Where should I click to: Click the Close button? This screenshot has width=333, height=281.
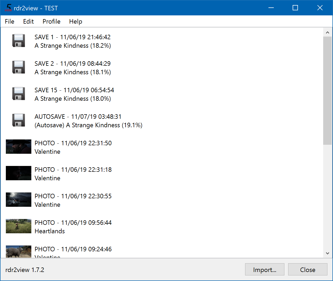coord(308,269)
